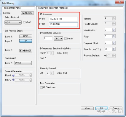Click the Flow 2 NONE field

[22, 80]
